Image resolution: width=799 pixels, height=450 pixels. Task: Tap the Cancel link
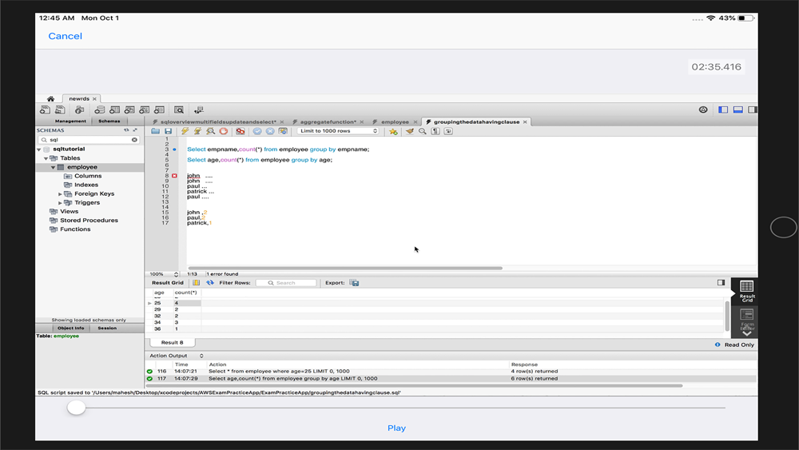[x=65, y=36]
